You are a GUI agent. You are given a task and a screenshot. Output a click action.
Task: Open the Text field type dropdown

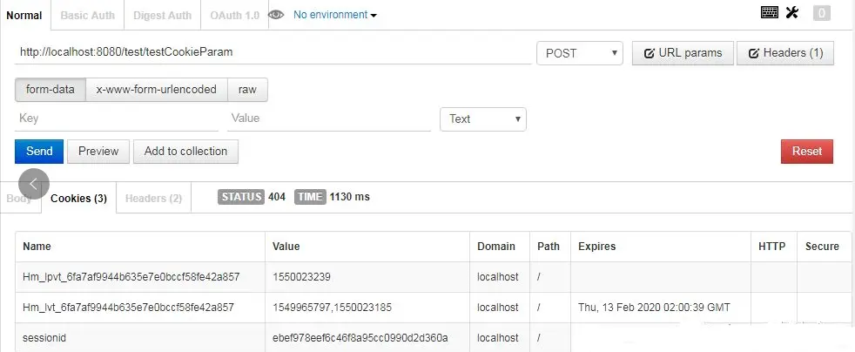coord(483,119)
